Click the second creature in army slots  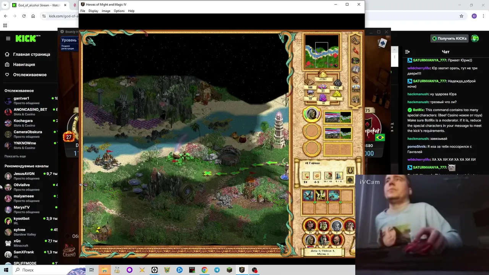(321, 196)
